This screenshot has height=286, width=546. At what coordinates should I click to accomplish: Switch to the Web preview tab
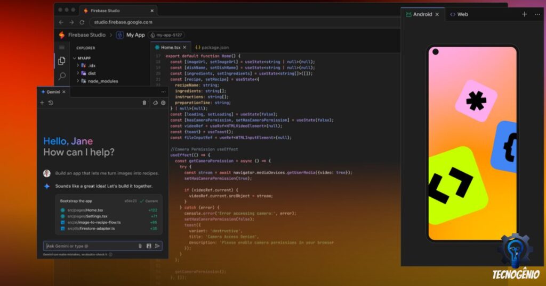coord(459,14)
